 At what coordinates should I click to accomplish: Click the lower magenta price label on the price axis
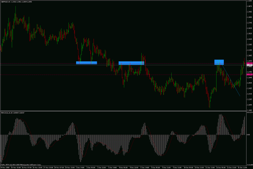[249, 75]
